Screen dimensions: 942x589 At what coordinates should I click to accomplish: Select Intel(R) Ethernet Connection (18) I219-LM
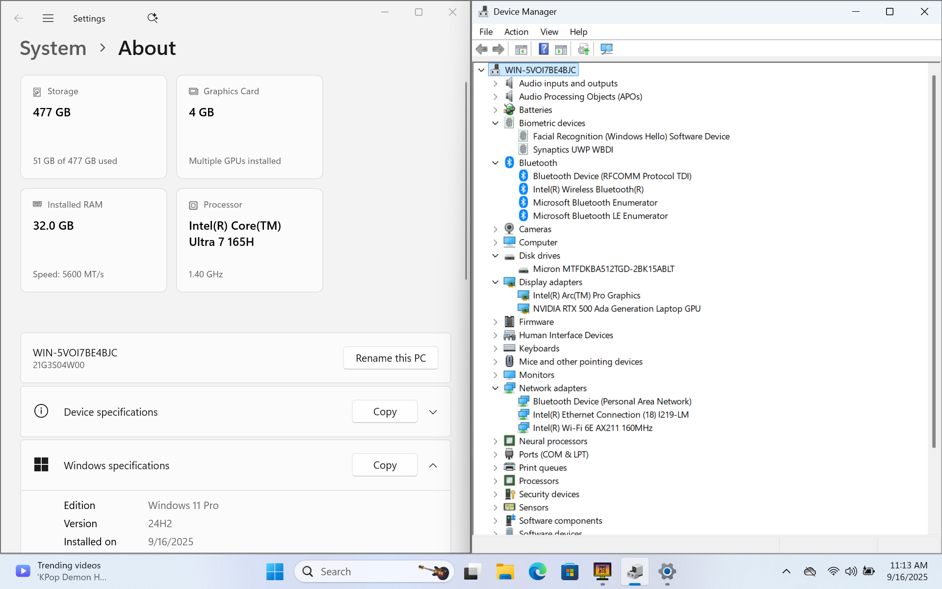tap(610, 415)
